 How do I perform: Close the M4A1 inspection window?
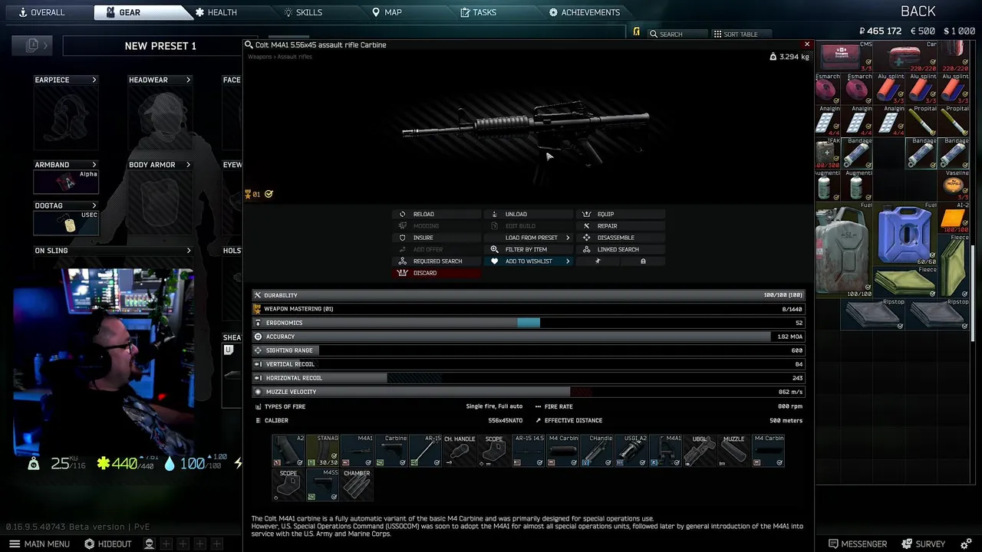(x=806, y=44)
